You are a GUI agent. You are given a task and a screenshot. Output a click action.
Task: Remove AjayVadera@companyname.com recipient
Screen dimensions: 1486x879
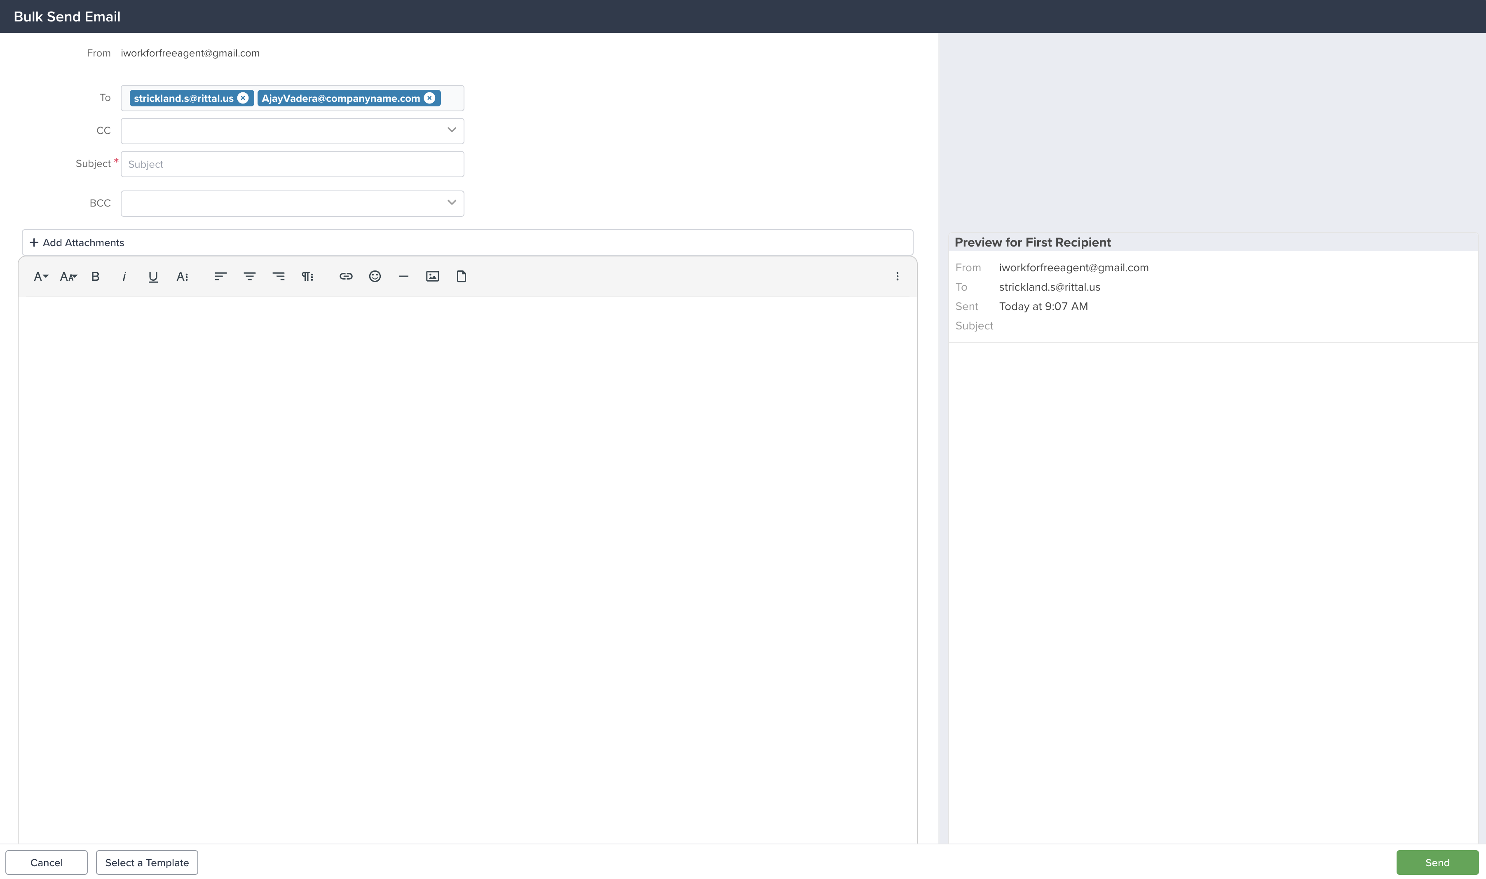pyautogui.click(x=430, y=98)
